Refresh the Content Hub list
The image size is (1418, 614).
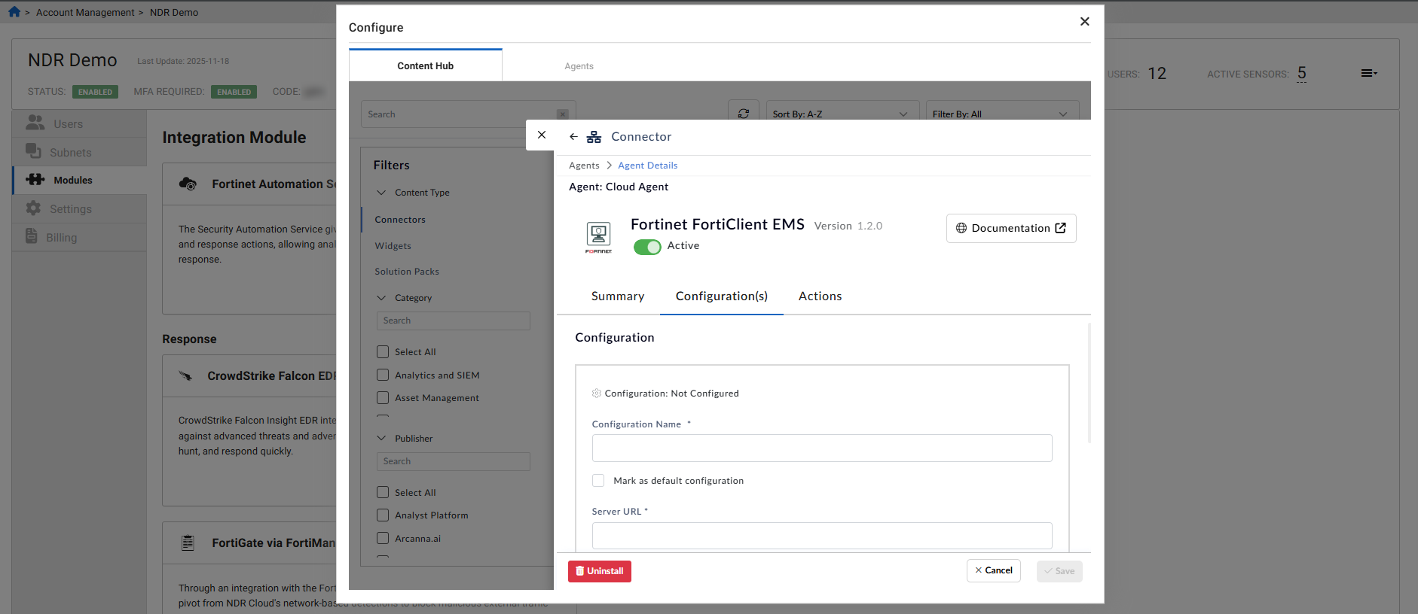pyautogui.click(x=744, y=113)
